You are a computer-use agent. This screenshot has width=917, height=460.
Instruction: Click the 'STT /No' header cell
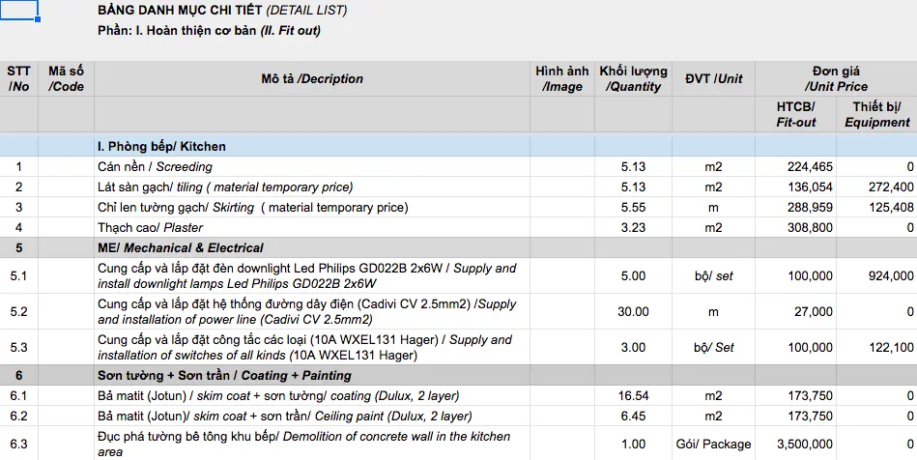[x=18, y=79]
